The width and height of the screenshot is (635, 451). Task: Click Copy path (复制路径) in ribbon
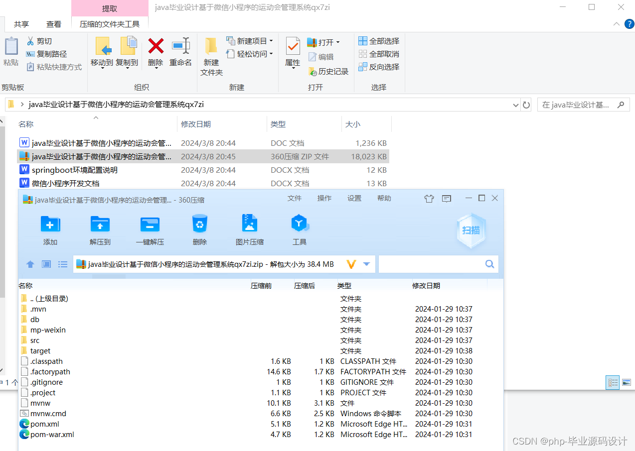click(46, 54)
